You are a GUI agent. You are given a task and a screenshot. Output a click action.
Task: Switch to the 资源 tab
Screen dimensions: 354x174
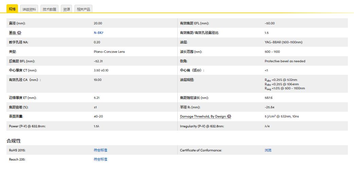coord(66,9)
